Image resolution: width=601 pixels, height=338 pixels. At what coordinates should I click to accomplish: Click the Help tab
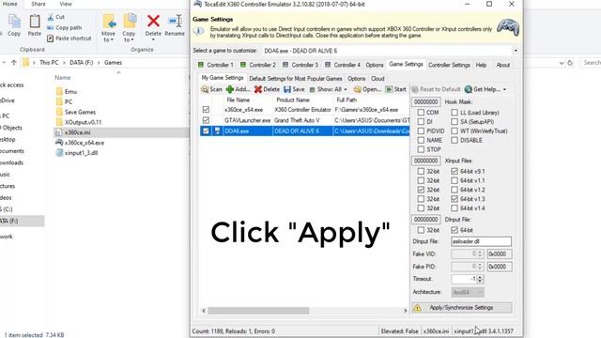481,65
